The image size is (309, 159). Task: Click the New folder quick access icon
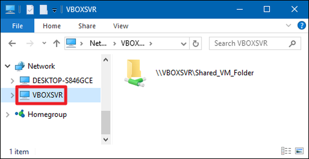[43, 10]
